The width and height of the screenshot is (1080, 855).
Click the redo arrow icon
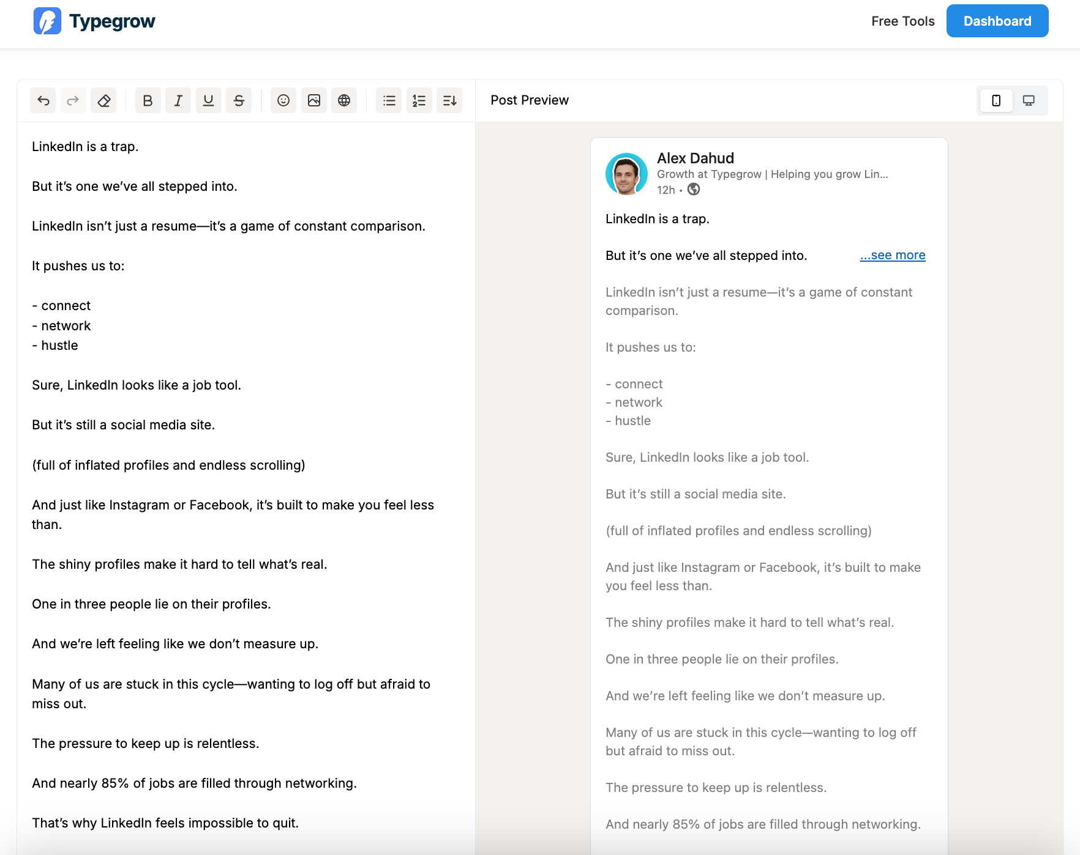tap(73, 100)
